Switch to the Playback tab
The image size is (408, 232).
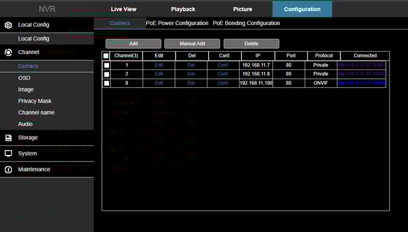pos(183,9)
